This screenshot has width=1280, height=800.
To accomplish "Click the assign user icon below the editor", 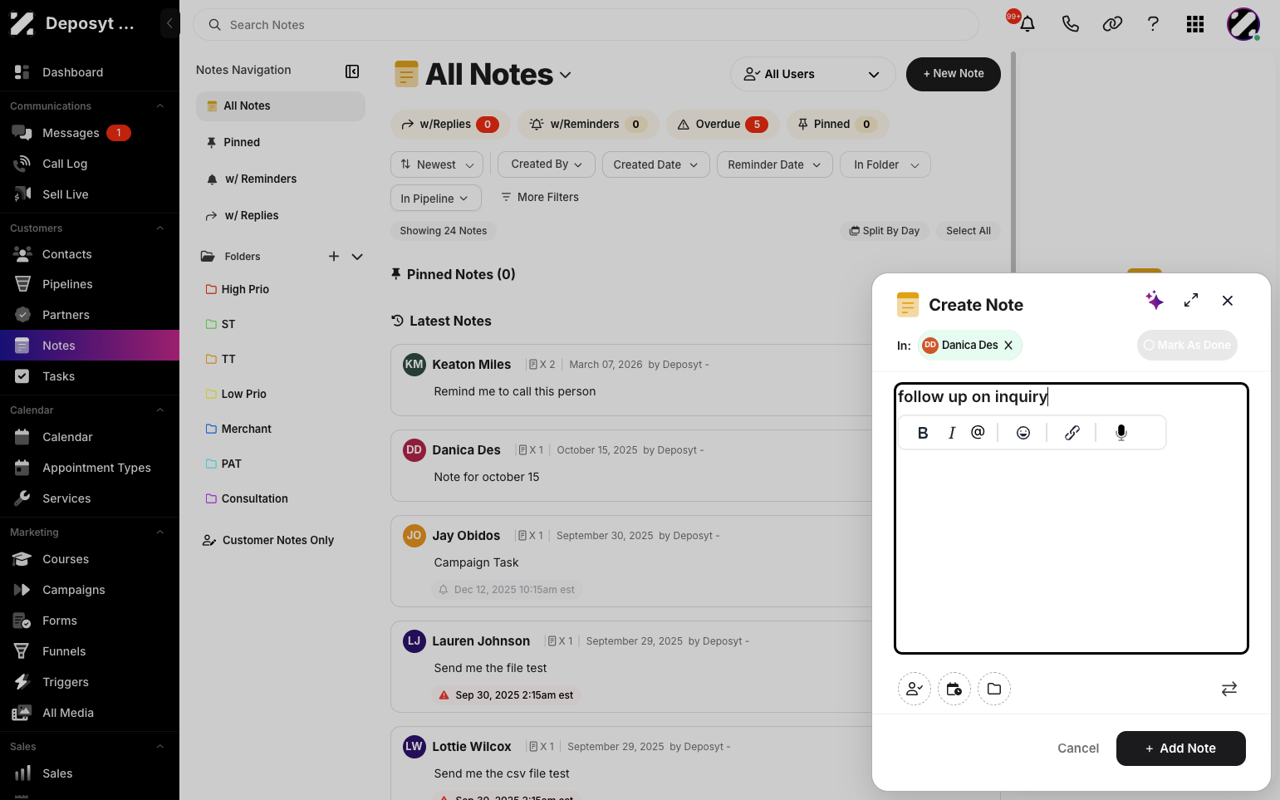I will (915, 689).
